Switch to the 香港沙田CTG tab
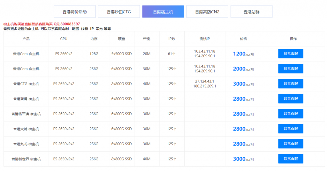Viewport: 327px width, 171px height. click(118, 12)
